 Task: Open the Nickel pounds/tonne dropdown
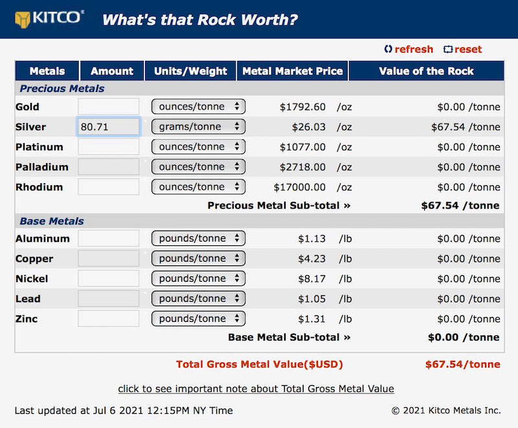tap(198, 278)
